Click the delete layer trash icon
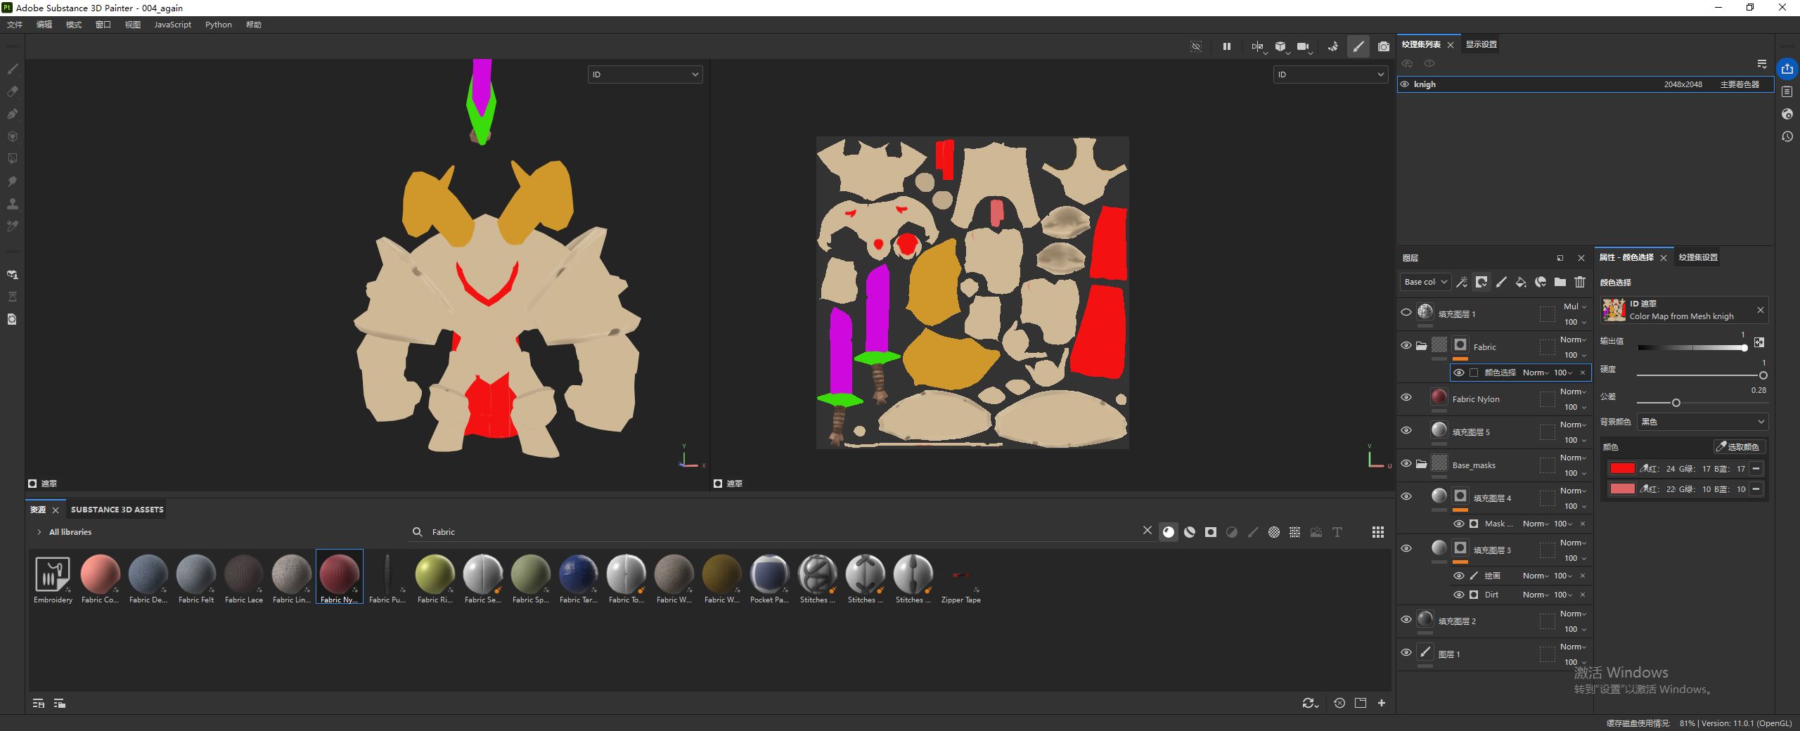 click(1580, 282)
